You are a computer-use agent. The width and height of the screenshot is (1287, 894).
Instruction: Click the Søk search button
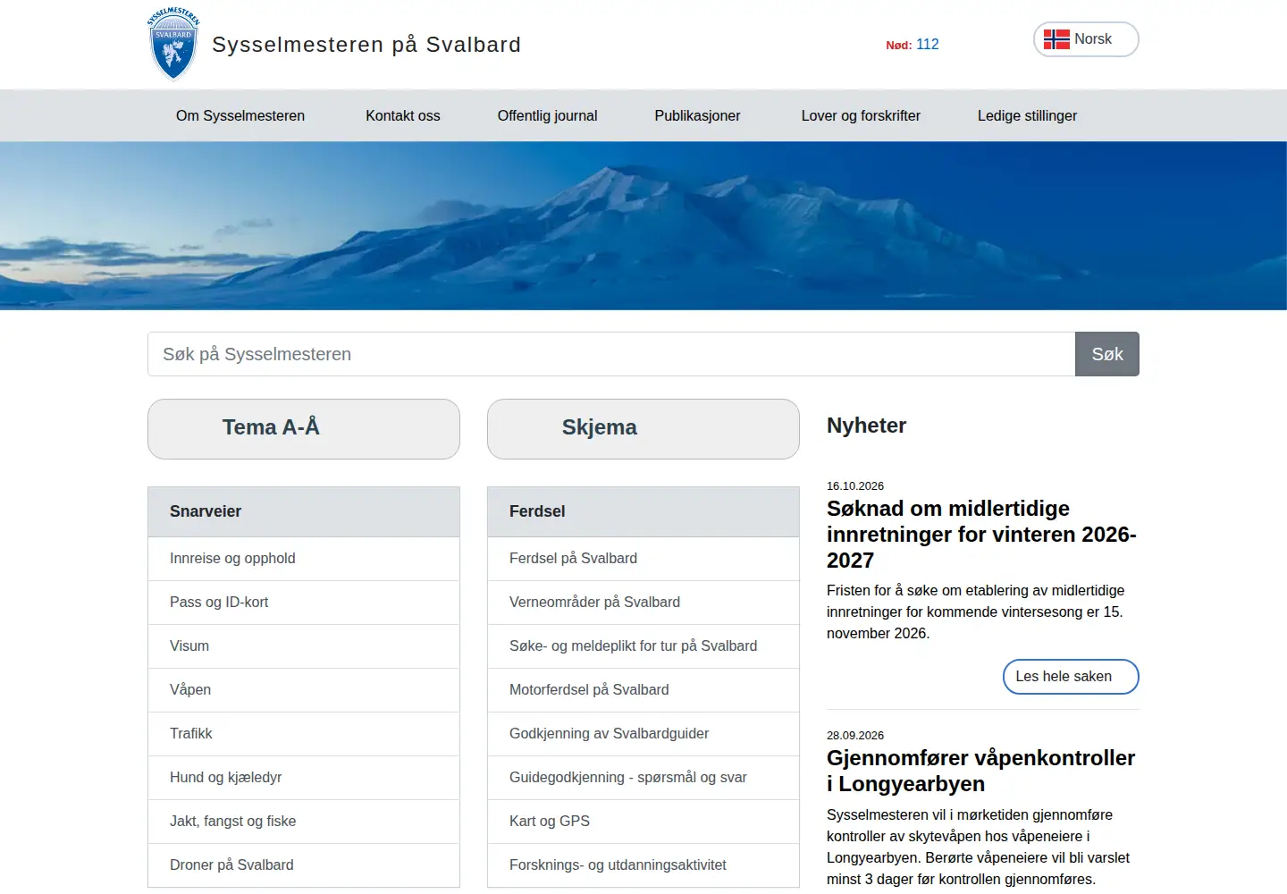1107,354
